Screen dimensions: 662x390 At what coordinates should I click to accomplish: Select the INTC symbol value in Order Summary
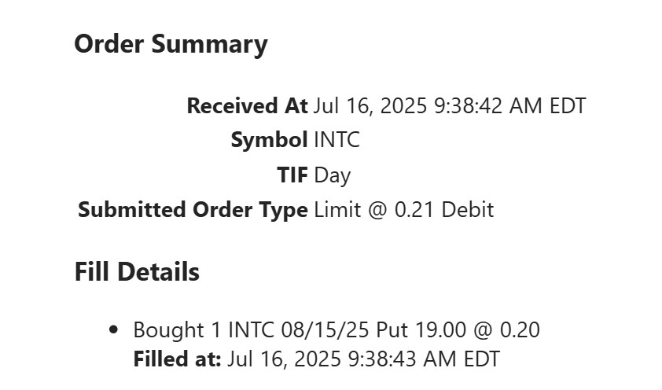(337, 141)
